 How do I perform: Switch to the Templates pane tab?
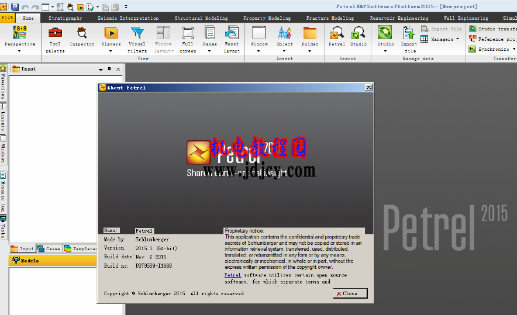click(80, 249)
